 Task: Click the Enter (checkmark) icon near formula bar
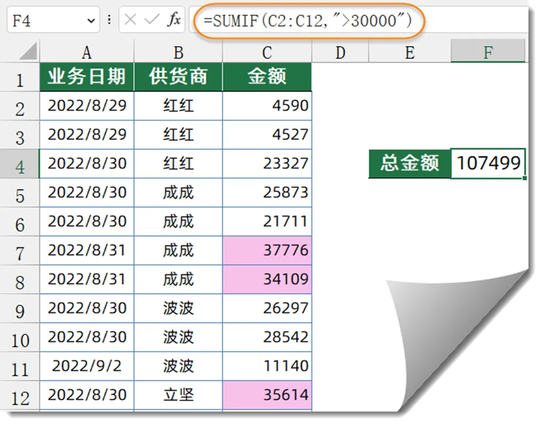153,21
